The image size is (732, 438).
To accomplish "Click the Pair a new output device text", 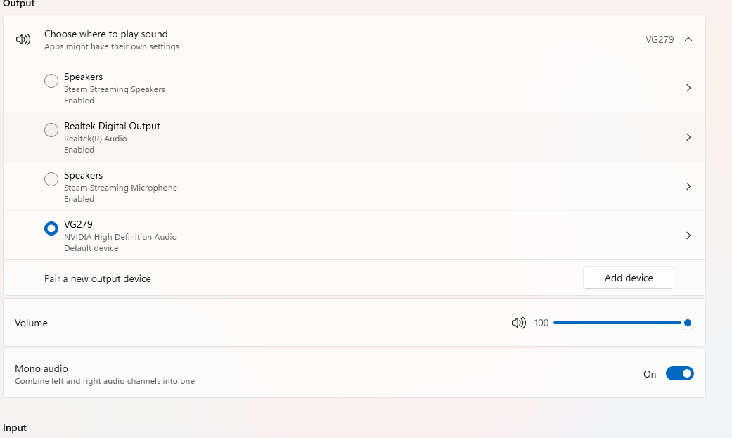I will [x=98, y=279].
